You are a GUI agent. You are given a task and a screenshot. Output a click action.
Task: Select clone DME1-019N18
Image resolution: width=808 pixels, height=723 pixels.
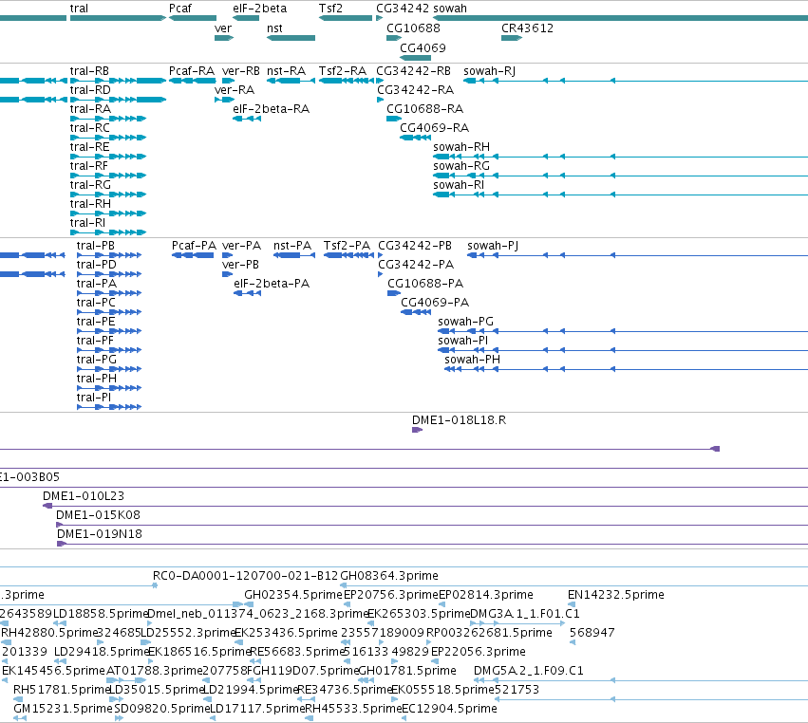pyautogui.click(x=100, y=534)
